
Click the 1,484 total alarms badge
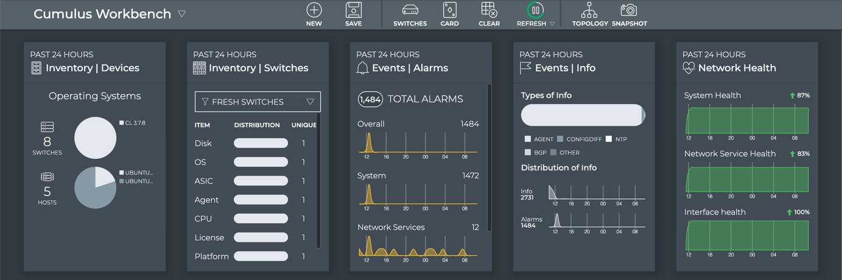pos(370,99)
